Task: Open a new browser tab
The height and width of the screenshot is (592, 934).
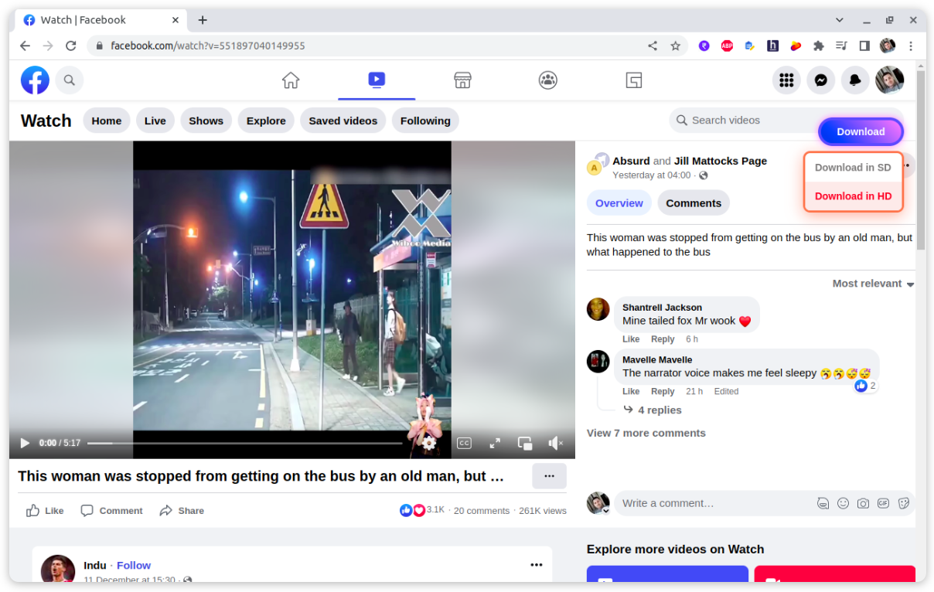Action: click(x=203, y=20)
